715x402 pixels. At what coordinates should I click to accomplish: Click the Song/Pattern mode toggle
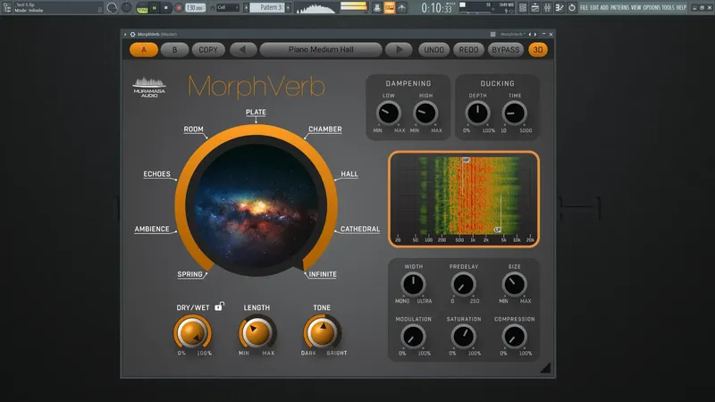(142, 9)
